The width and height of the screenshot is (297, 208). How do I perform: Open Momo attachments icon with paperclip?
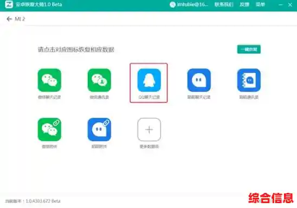point(99,130)
